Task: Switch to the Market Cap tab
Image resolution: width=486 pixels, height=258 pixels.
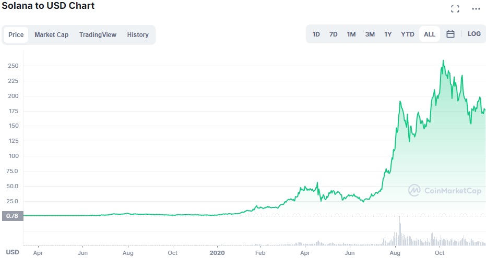Action: coord(52,34)
